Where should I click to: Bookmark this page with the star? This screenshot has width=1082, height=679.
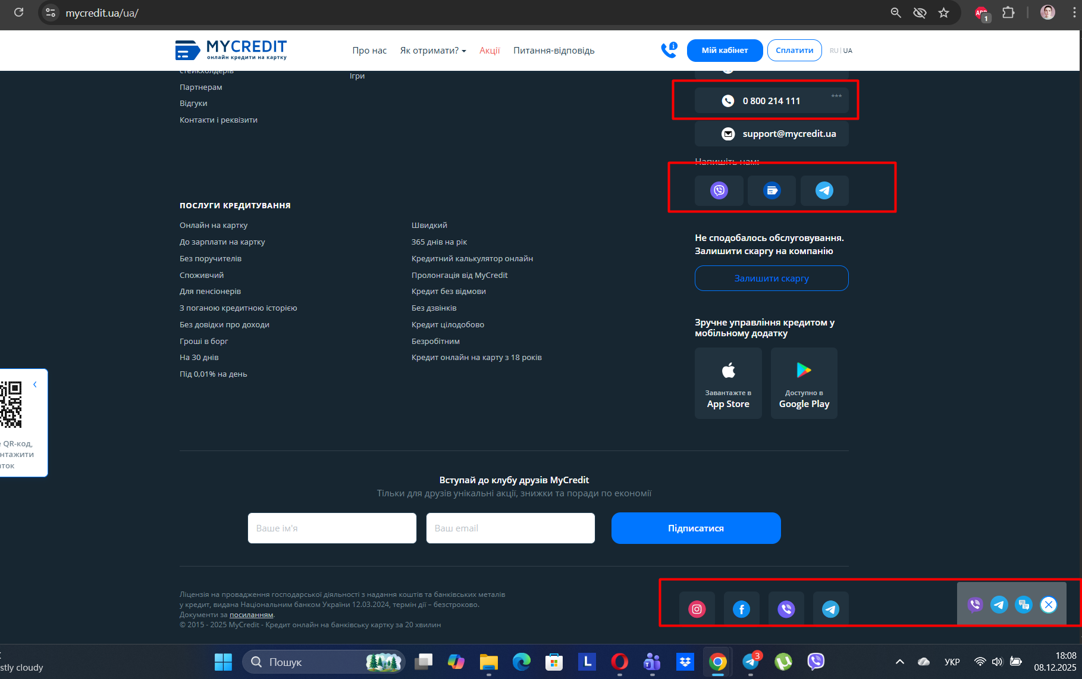(x=944, y=12)
